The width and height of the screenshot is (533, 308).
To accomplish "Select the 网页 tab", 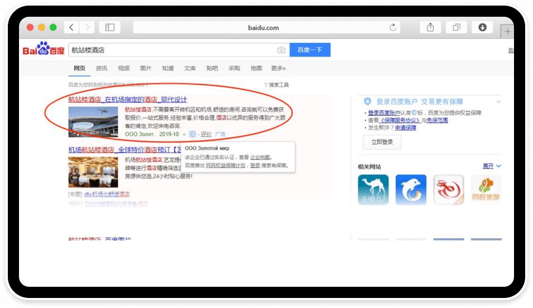I will click(79, 68).
